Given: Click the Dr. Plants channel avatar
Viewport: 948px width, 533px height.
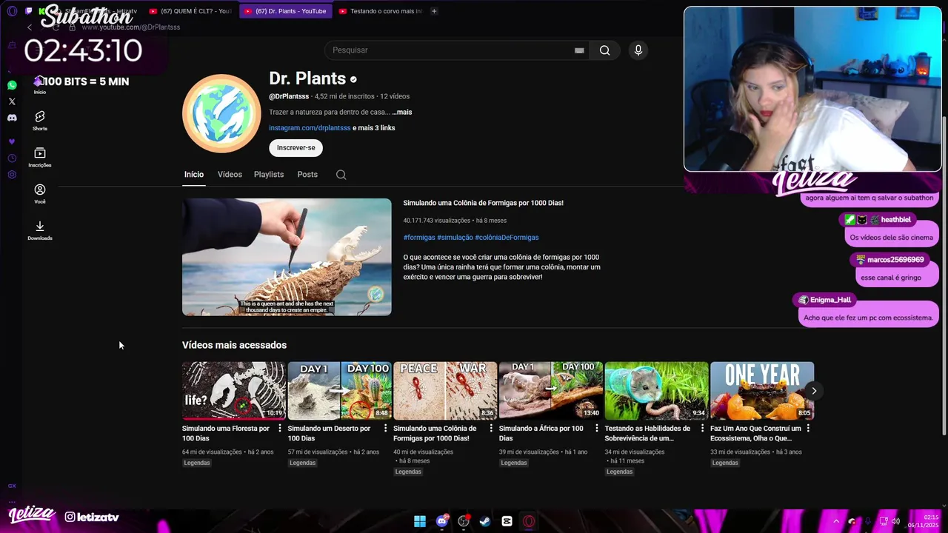Looking at the screenshot, I should 221,113.
